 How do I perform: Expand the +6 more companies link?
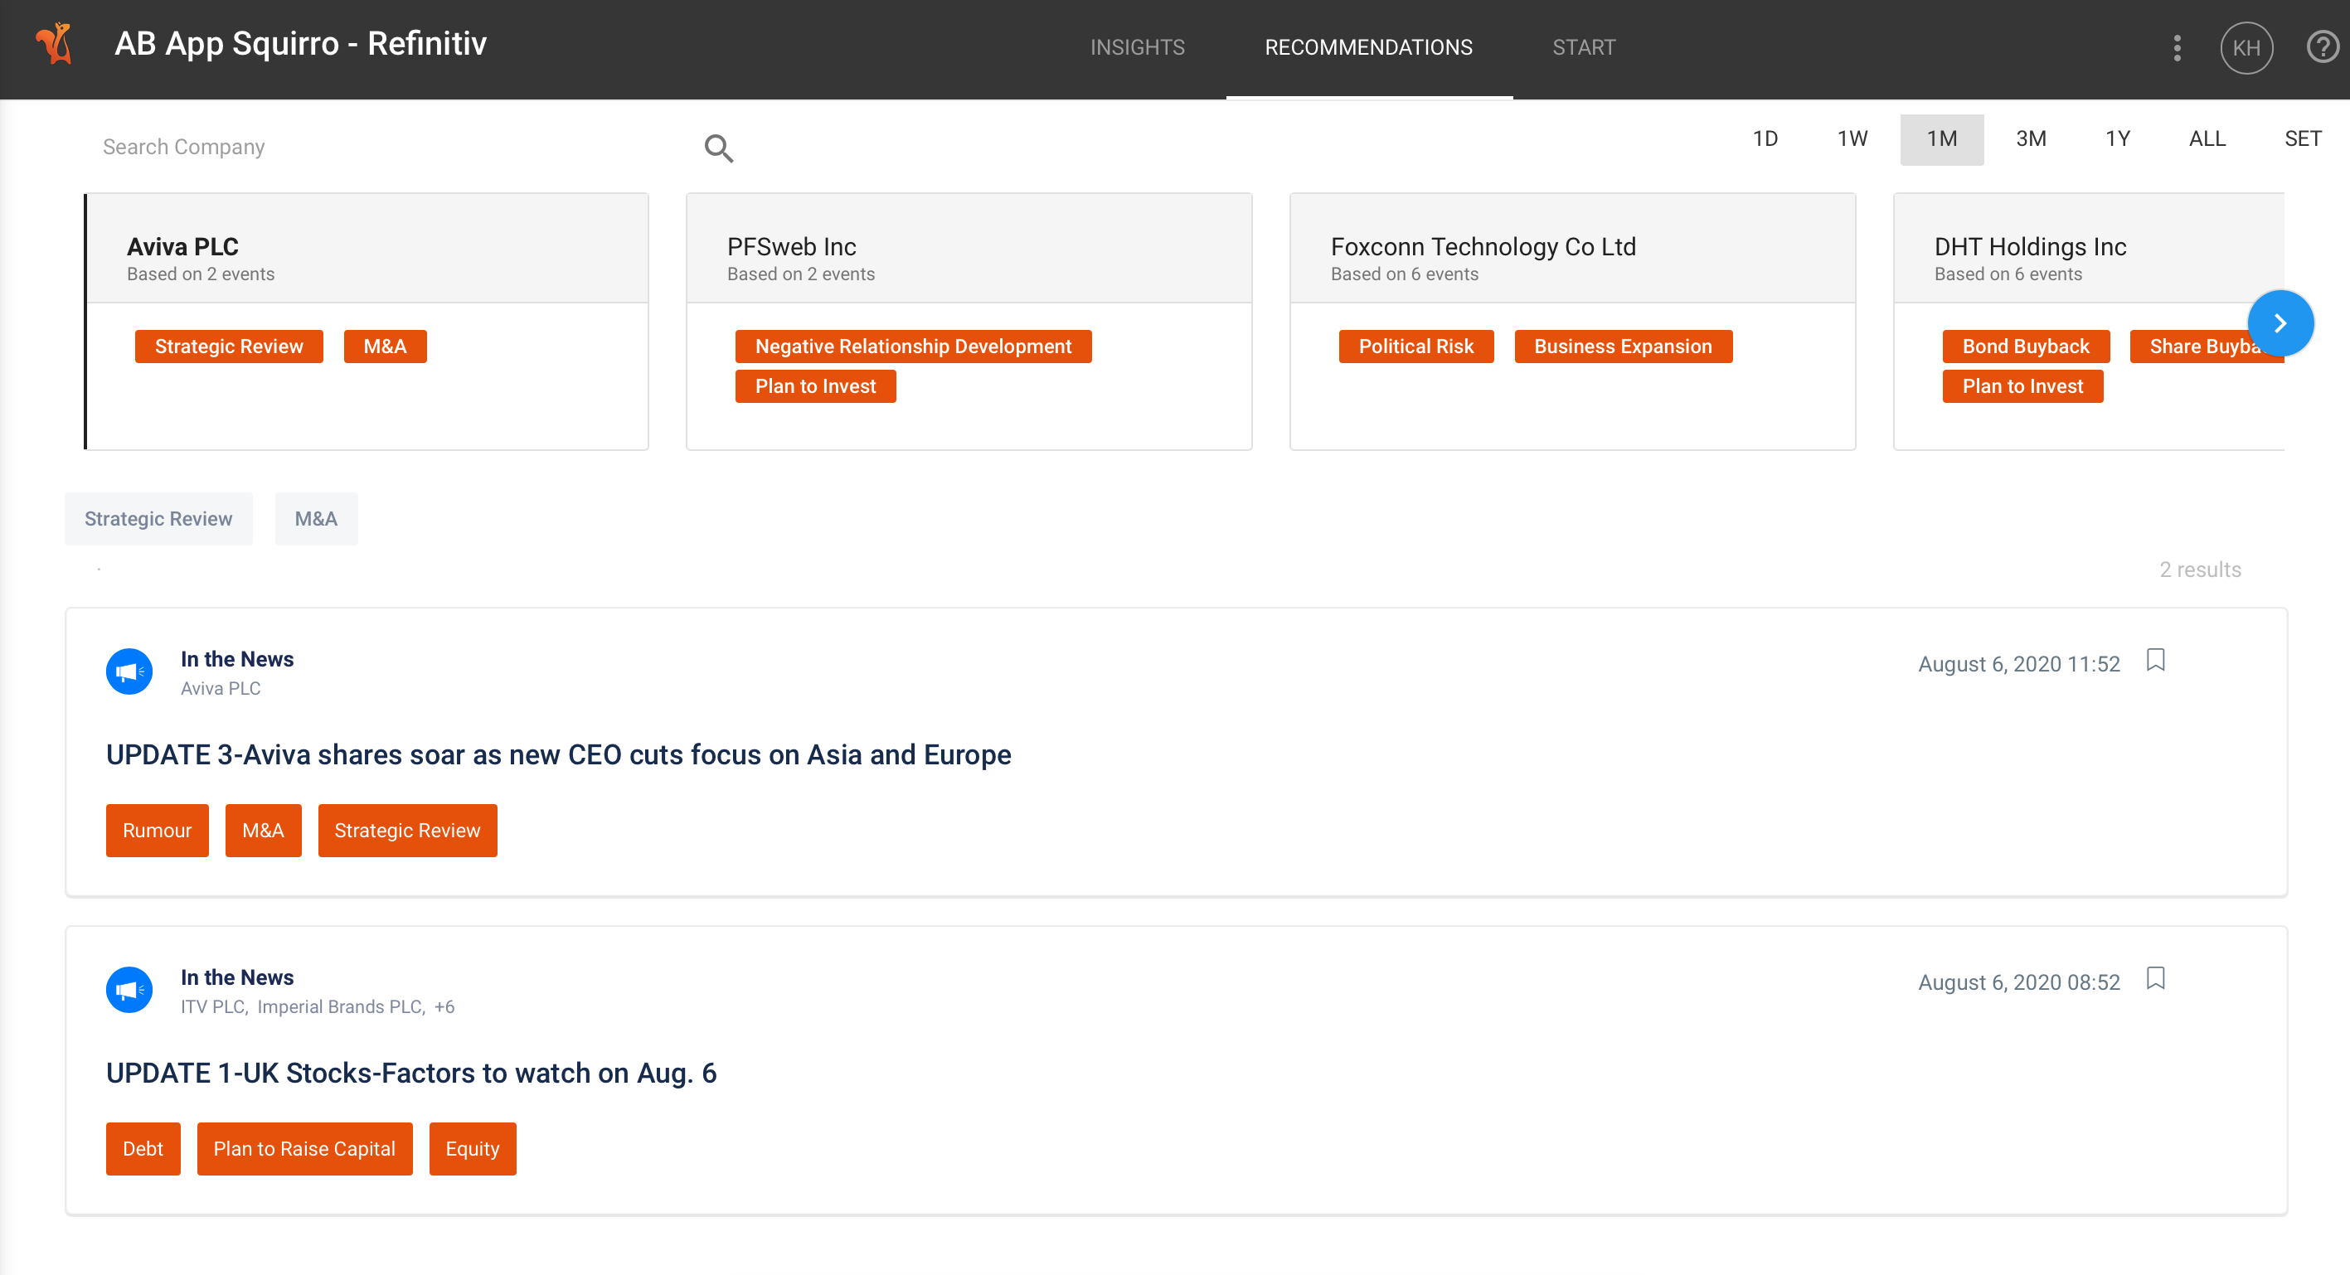point(444,1007)
